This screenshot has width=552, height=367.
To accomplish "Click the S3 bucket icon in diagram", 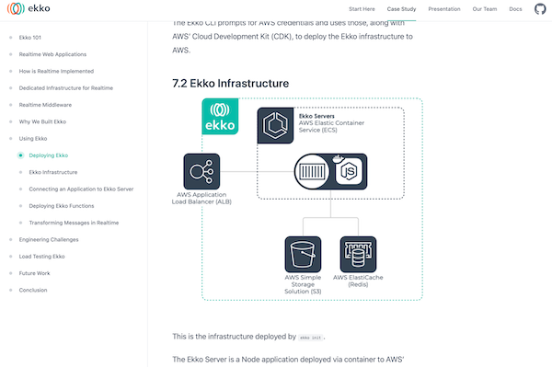I will click(x=303, y=254).
